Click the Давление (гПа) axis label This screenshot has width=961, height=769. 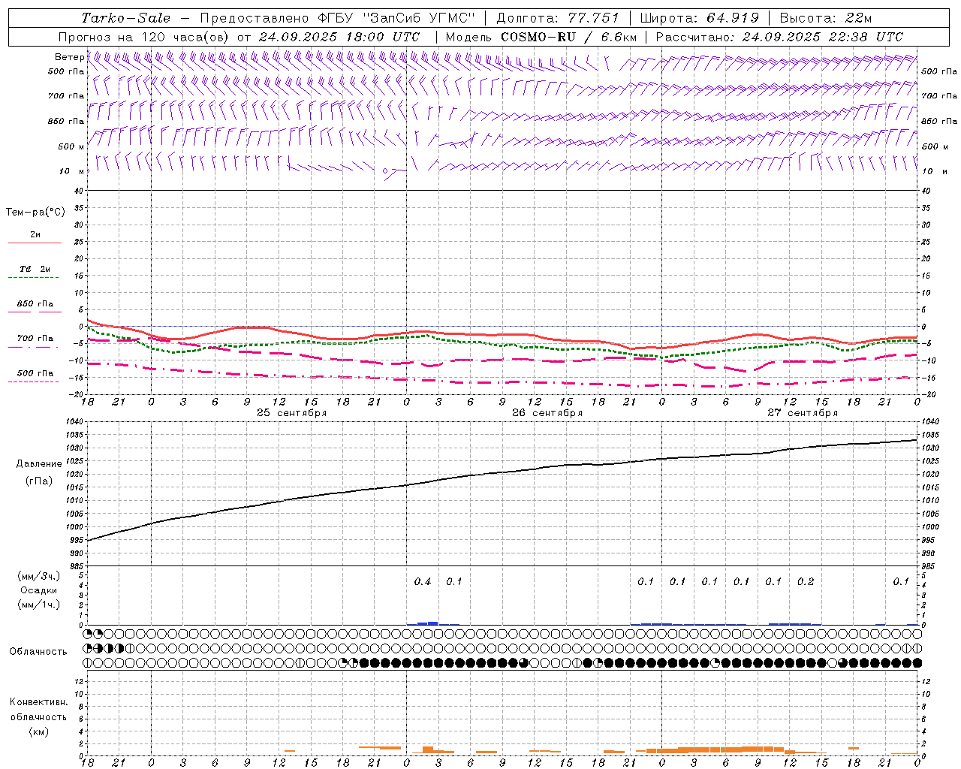pyautogui.click(x=39, y=472)
